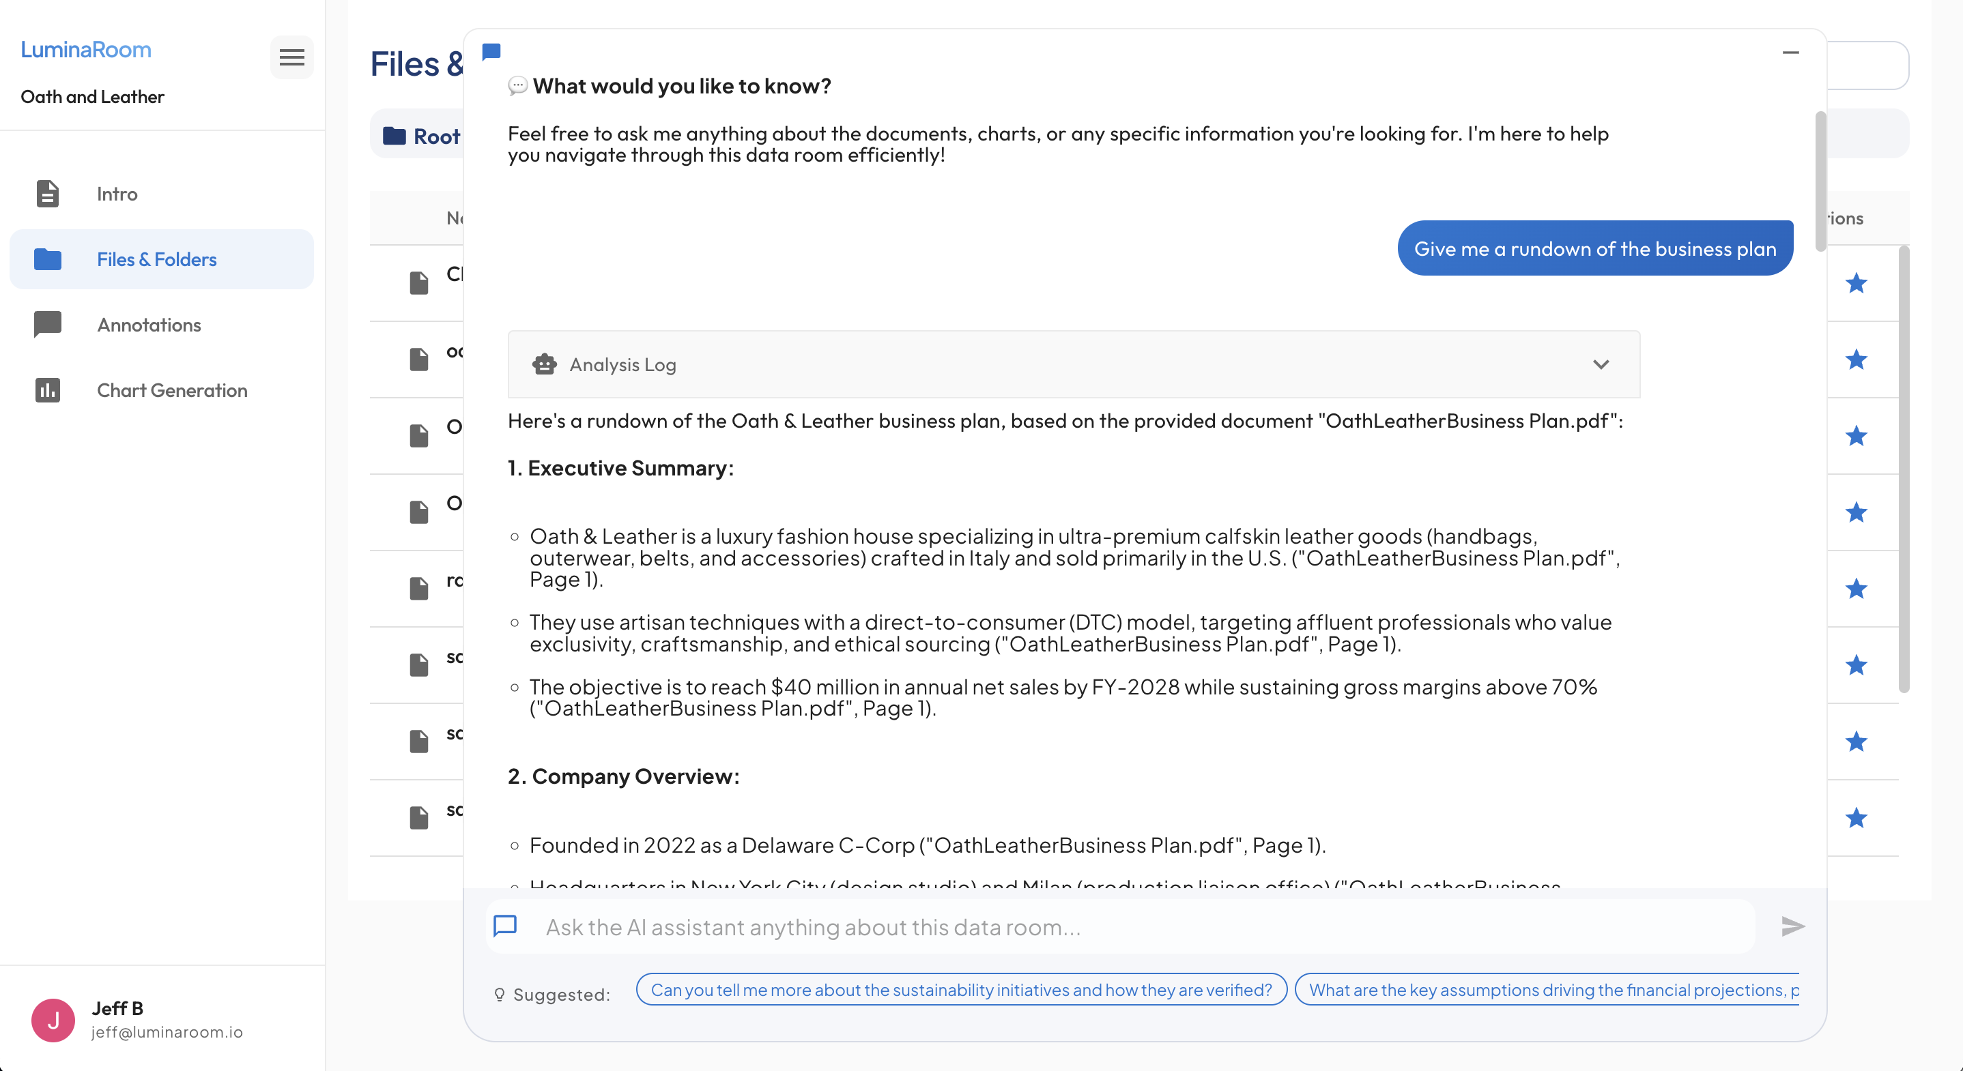Click the eighth file's document icon
The height and width of the screenshot is (1071, 1963).
point(419,818)
